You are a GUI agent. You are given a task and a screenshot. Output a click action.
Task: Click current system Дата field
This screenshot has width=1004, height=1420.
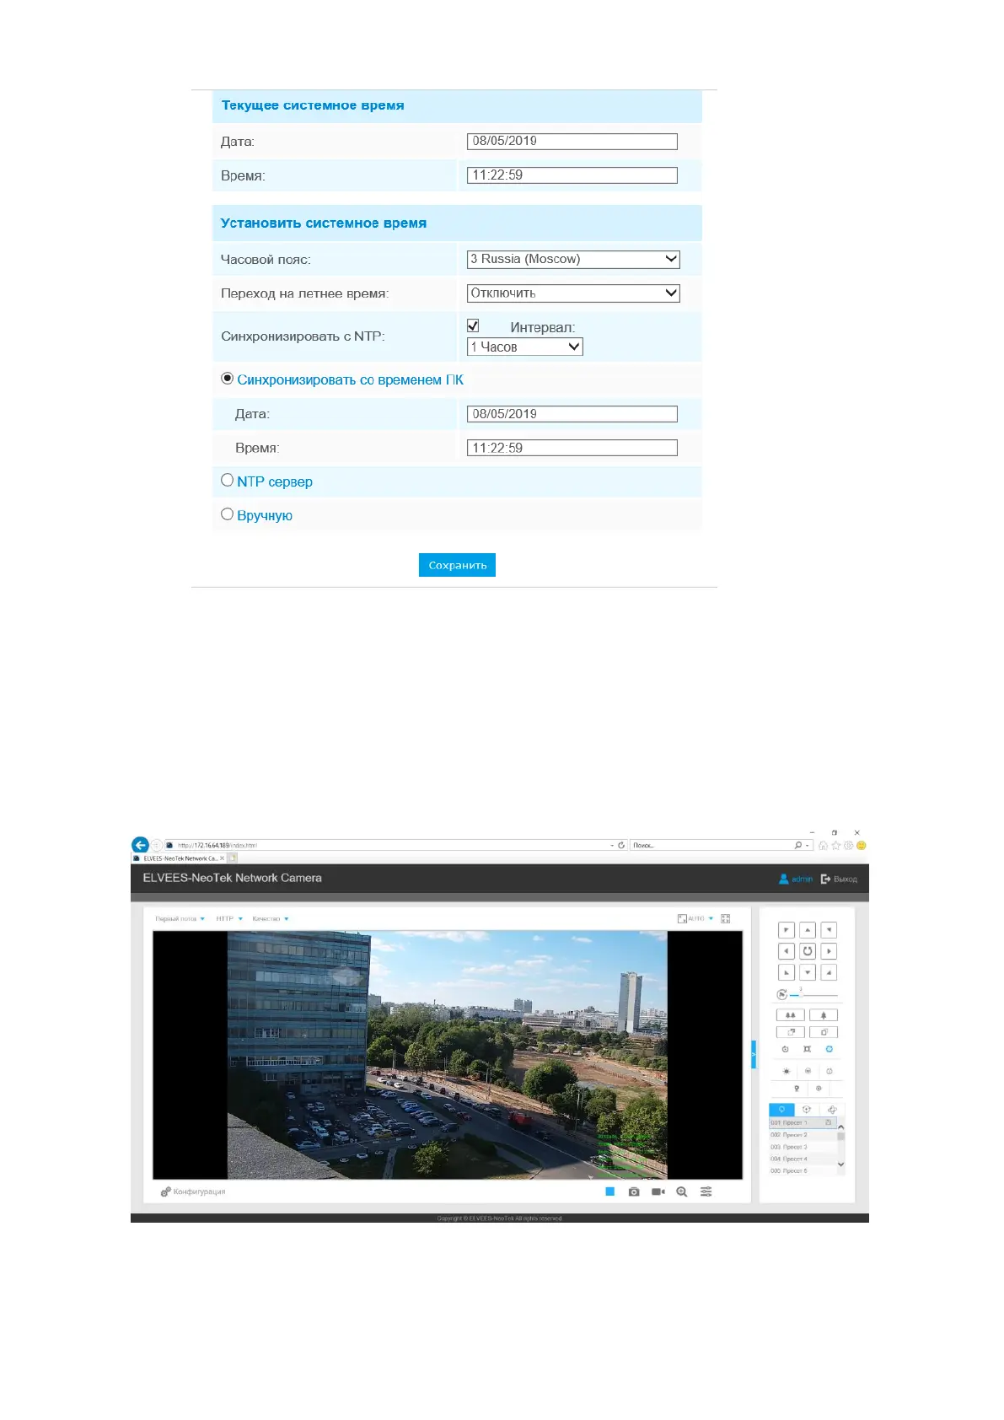(x=572, y=142)
